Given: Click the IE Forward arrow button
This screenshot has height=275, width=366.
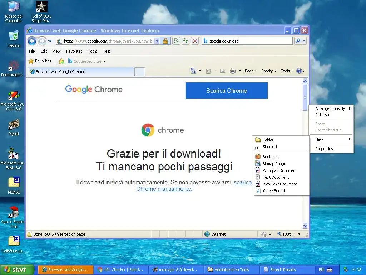Looking at the screenshot, I should [x=42, y=41].
